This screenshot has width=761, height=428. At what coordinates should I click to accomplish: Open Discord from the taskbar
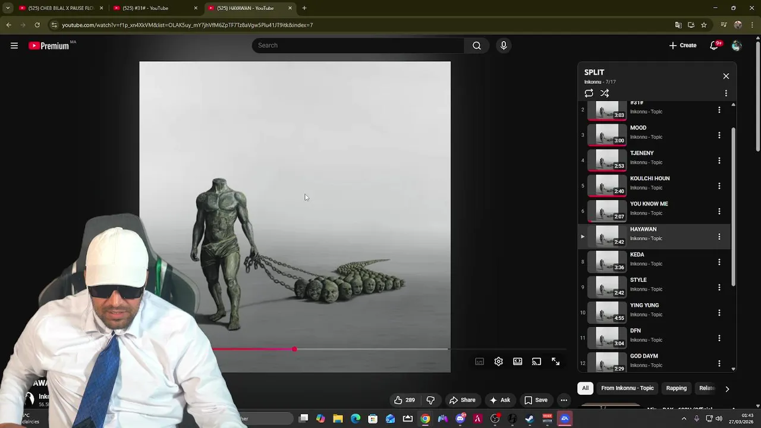coord(460,418)
